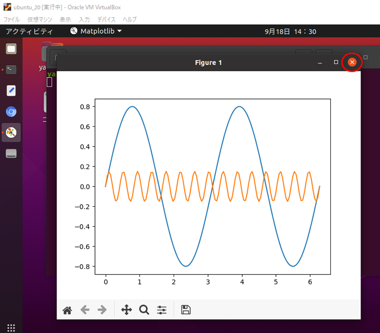Image resolution: width=380 pixels, height=333 pixels.
Task: Go forward to next view arrow
Action: tap(102, 310)
